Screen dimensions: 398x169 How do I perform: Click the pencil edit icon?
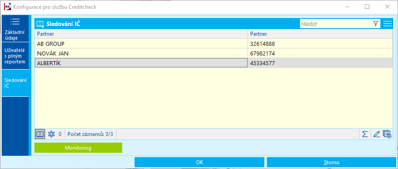point(376,134)
